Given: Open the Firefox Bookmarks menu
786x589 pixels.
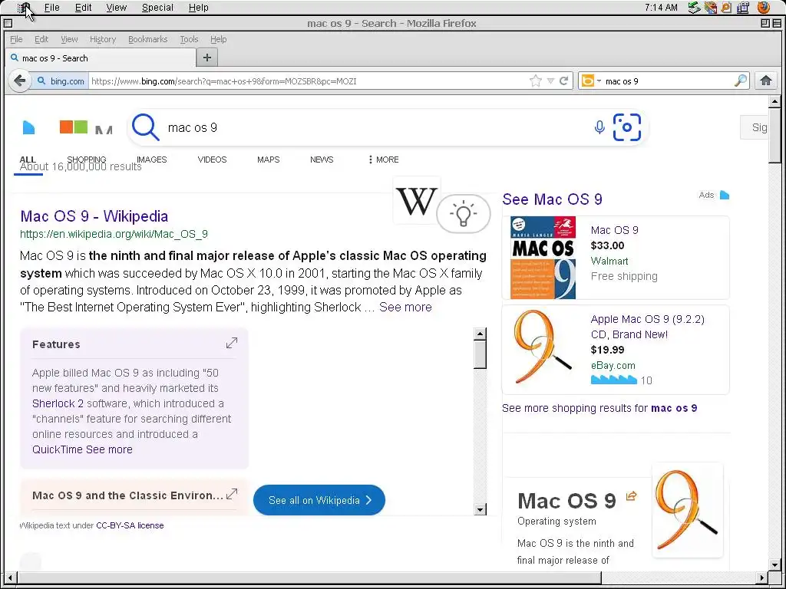Looking at the screenshot, I should [x=148, y=39].
